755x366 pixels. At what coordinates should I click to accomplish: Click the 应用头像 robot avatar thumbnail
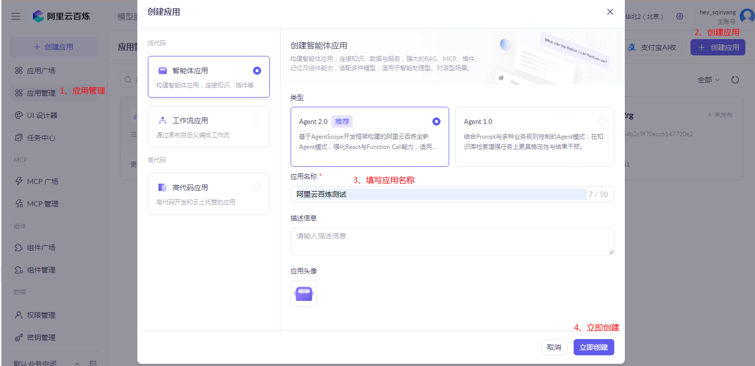tap(304, 294)
